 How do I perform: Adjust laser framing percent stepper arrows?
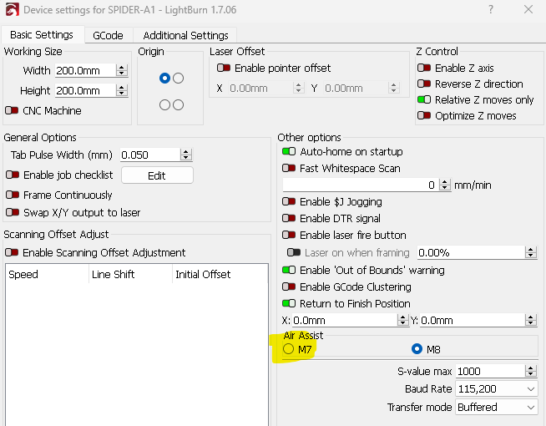[x=531, y=252]
